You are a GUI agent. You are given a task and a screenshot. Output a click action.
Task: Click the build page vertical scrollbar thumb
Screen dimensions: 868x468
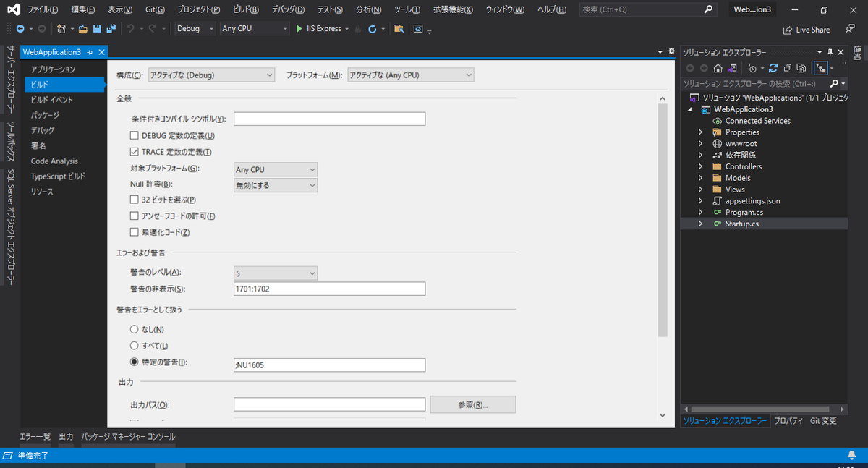point(662,220)
